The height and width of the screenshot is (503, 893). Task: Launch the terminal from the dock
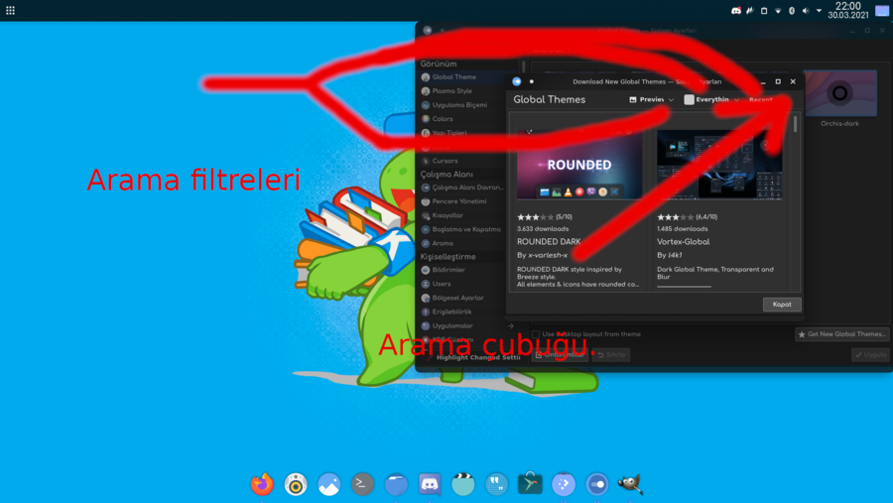[362, 484]
